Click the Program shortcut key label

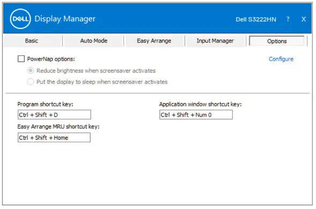tap(46, 104)
